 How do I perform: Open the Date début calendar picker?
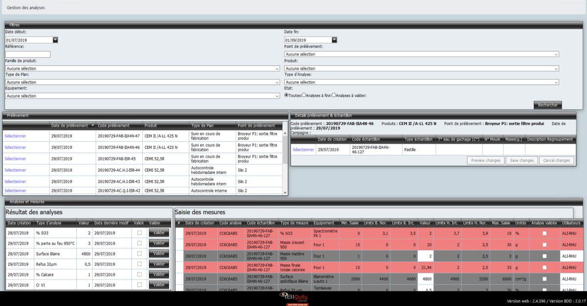tap(55, 40)
